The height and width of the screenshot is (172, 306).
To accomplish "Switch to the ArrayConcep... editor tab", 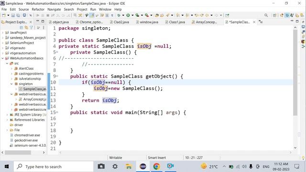I will pos(205,22).
